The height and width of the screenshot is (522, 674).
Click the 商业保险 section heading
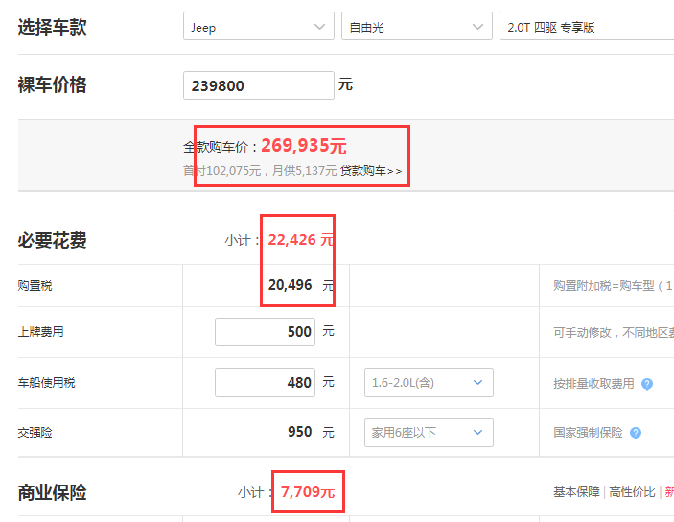52,492
